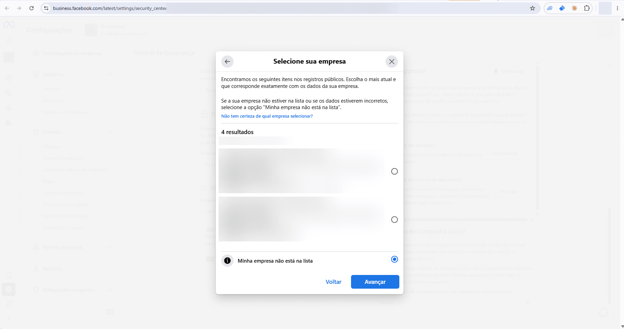Open Apps under Contas
This screenshot has width=624, height=329.
(x=48, y=181)
